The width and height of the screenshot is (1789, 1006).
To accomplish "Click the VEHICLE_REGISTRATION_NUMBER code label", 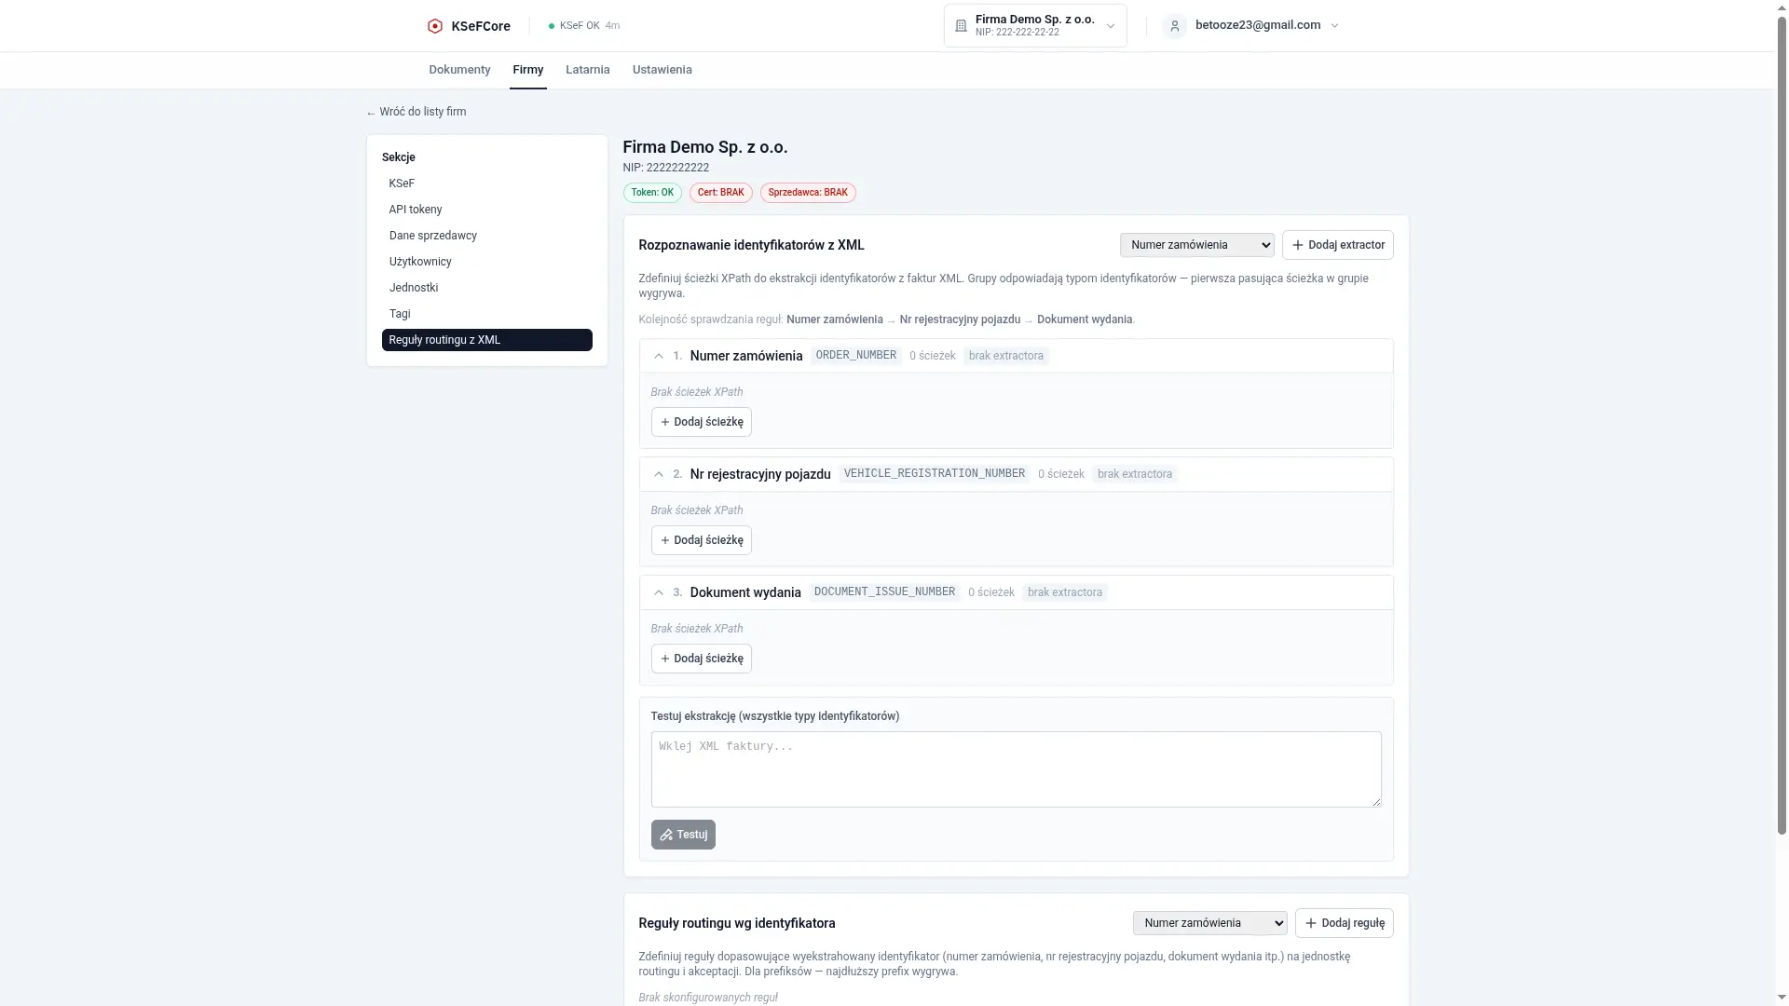I will coord(934,474).
